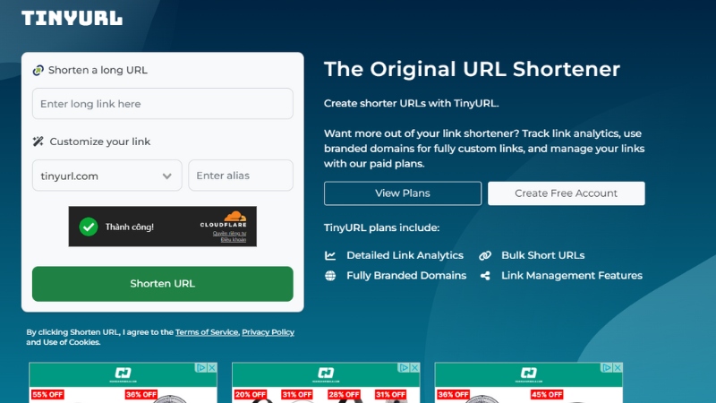Click The Original URL Shortener heading
This screenshot has width=716, height=403.
473,69
